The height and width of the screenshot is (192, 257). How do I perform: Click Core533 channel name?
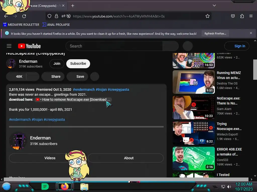pos(222,160)
